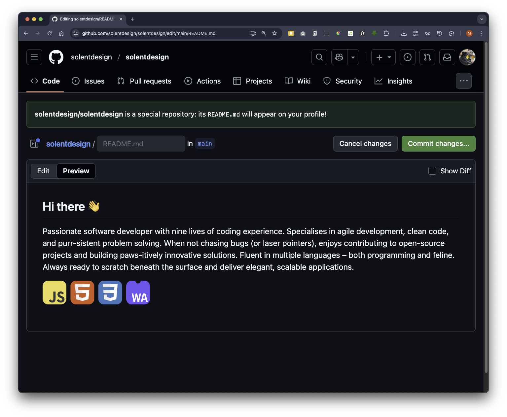Viewport: 507px width, 417px height.
Task: Expand the Copilot dropdown arrow
Action: (x=353, y=57)
